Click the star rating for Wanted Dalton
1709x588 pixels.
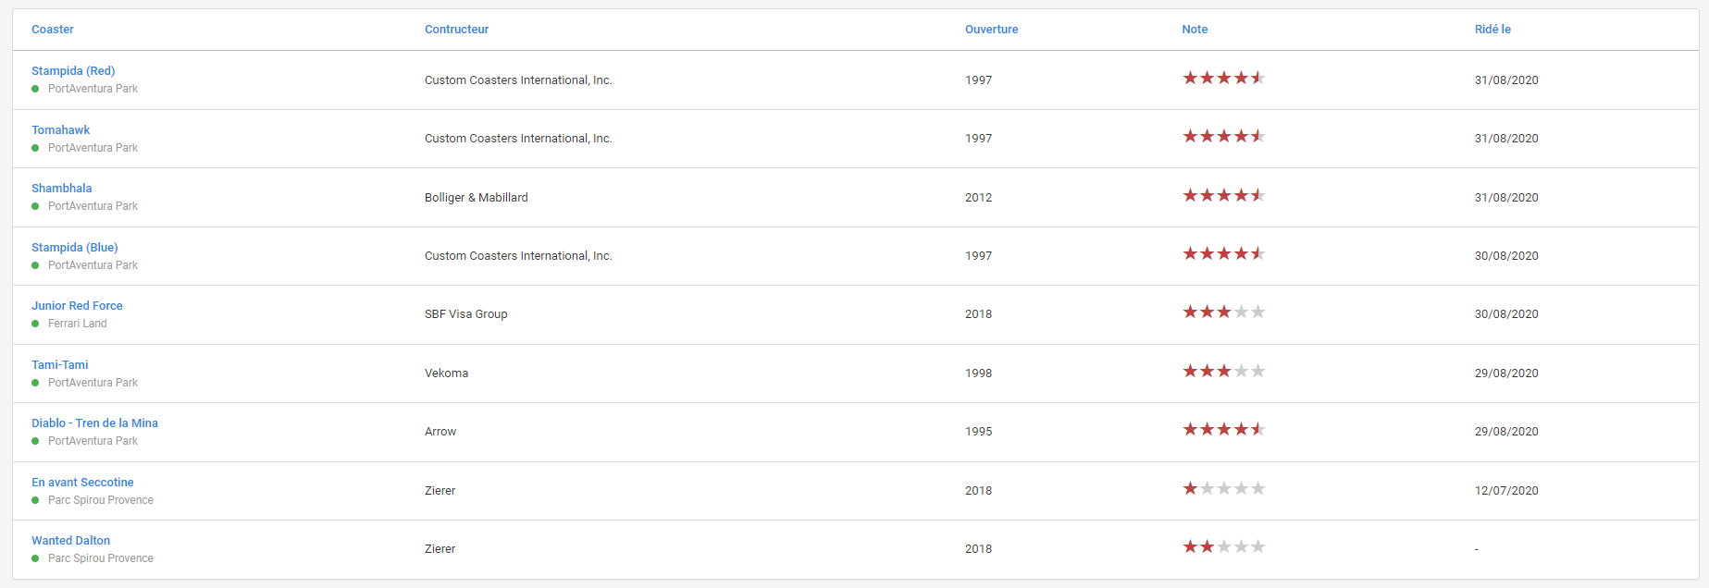pyautogui.click(x=1224, y=546)
